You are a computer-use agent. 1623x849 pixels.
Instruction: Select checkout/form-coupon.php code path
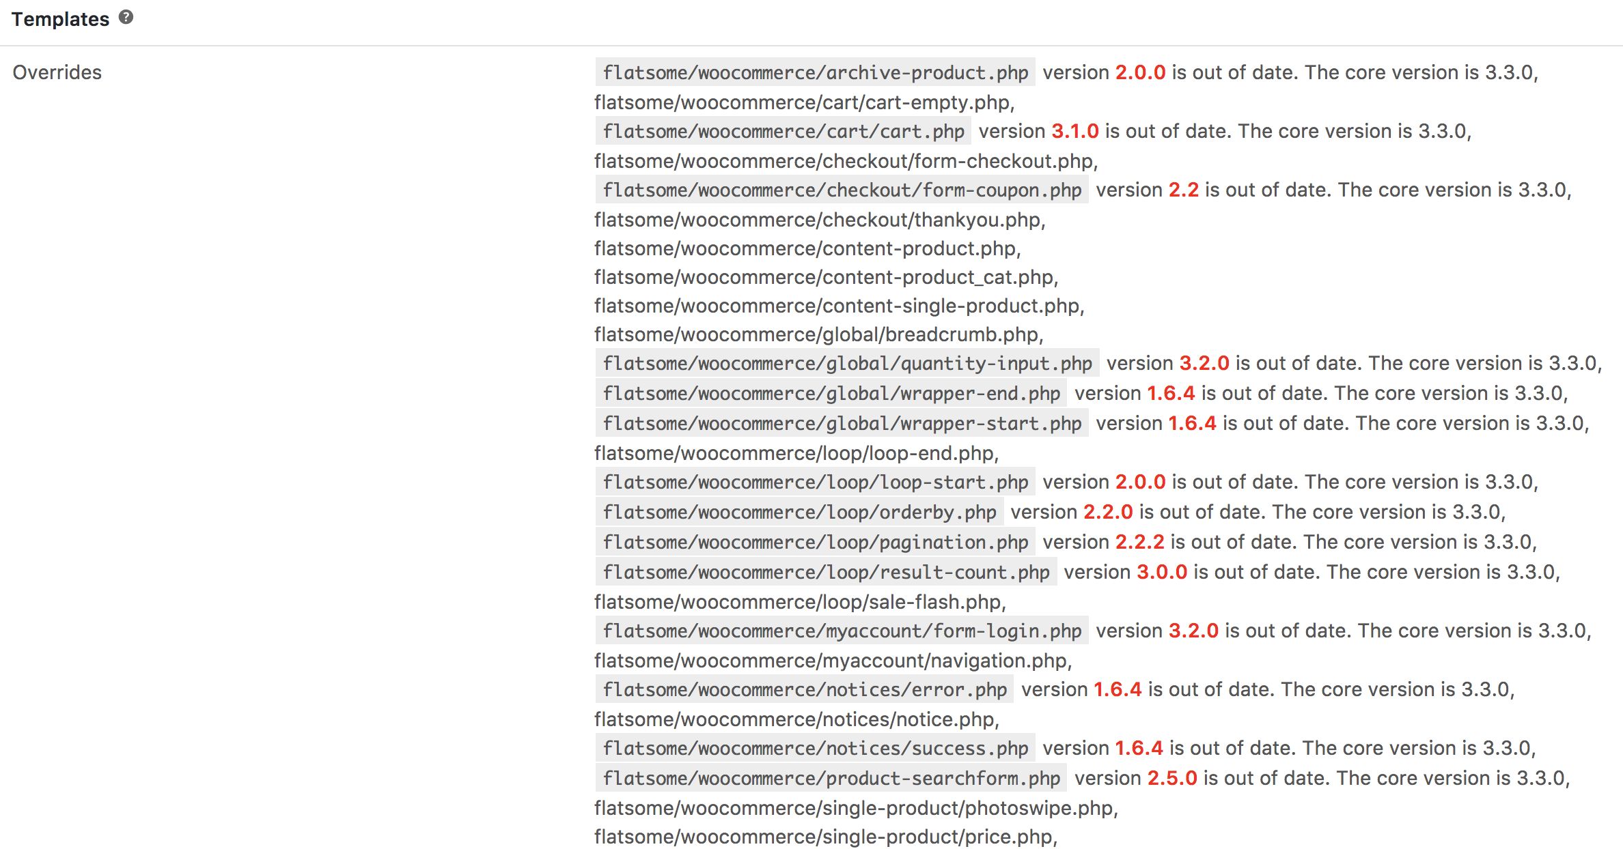(x=842, y=190)
